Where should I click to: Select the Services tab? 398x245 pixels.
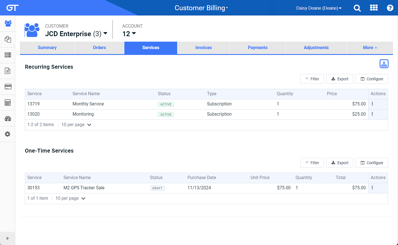pyautogui.click(x=151, y=48)
